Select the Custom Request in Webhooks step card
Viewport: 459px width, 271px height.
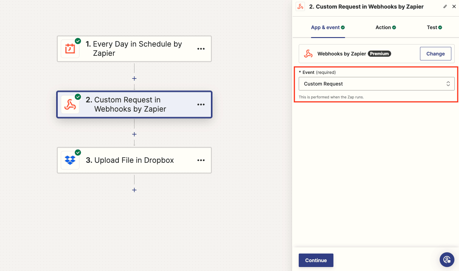(x=134, y=105)
